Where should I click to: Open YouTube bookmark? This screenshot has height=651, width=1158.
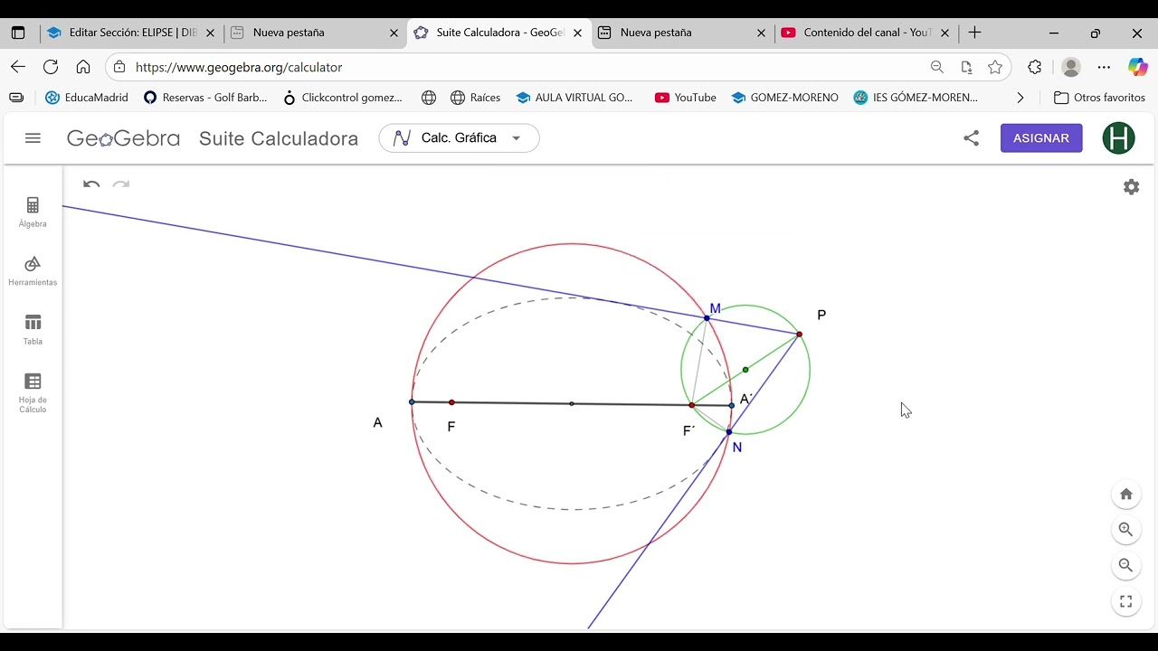(x=685, y=98)
